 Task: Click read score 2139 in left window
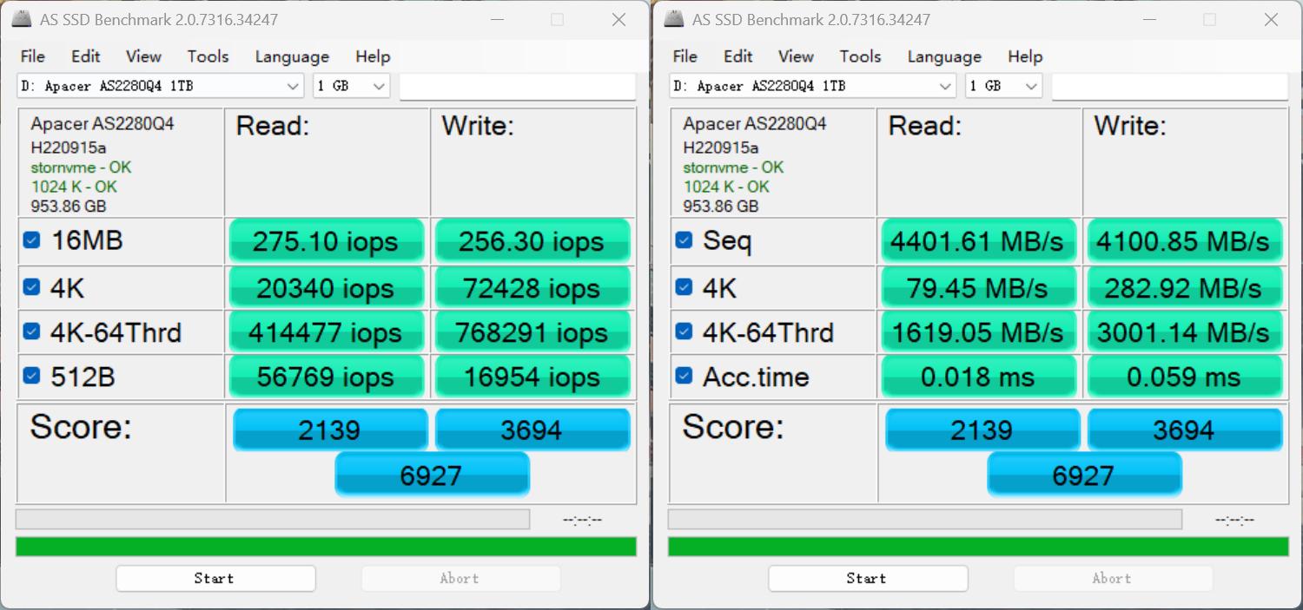coord(330,430)
